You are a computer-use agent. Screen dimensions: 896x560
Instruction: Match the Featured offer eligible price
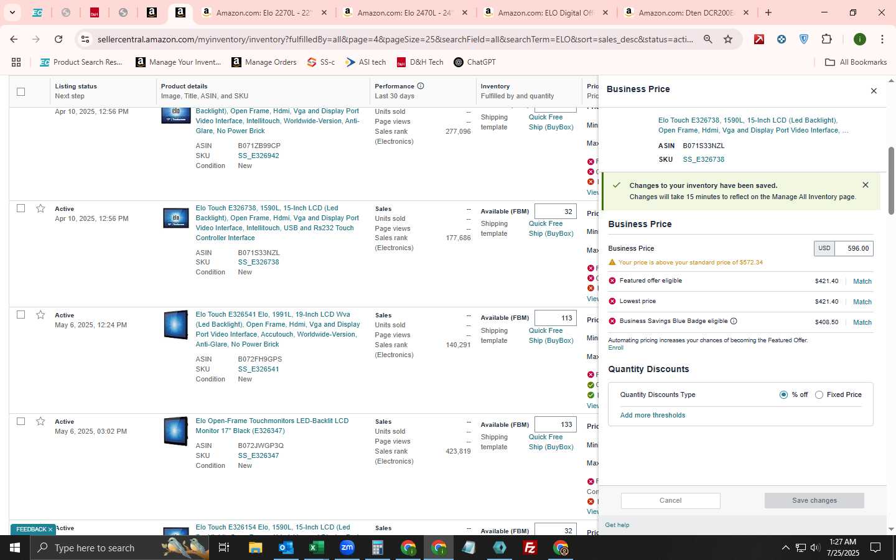pyautogui.click(x=862, y=281)
